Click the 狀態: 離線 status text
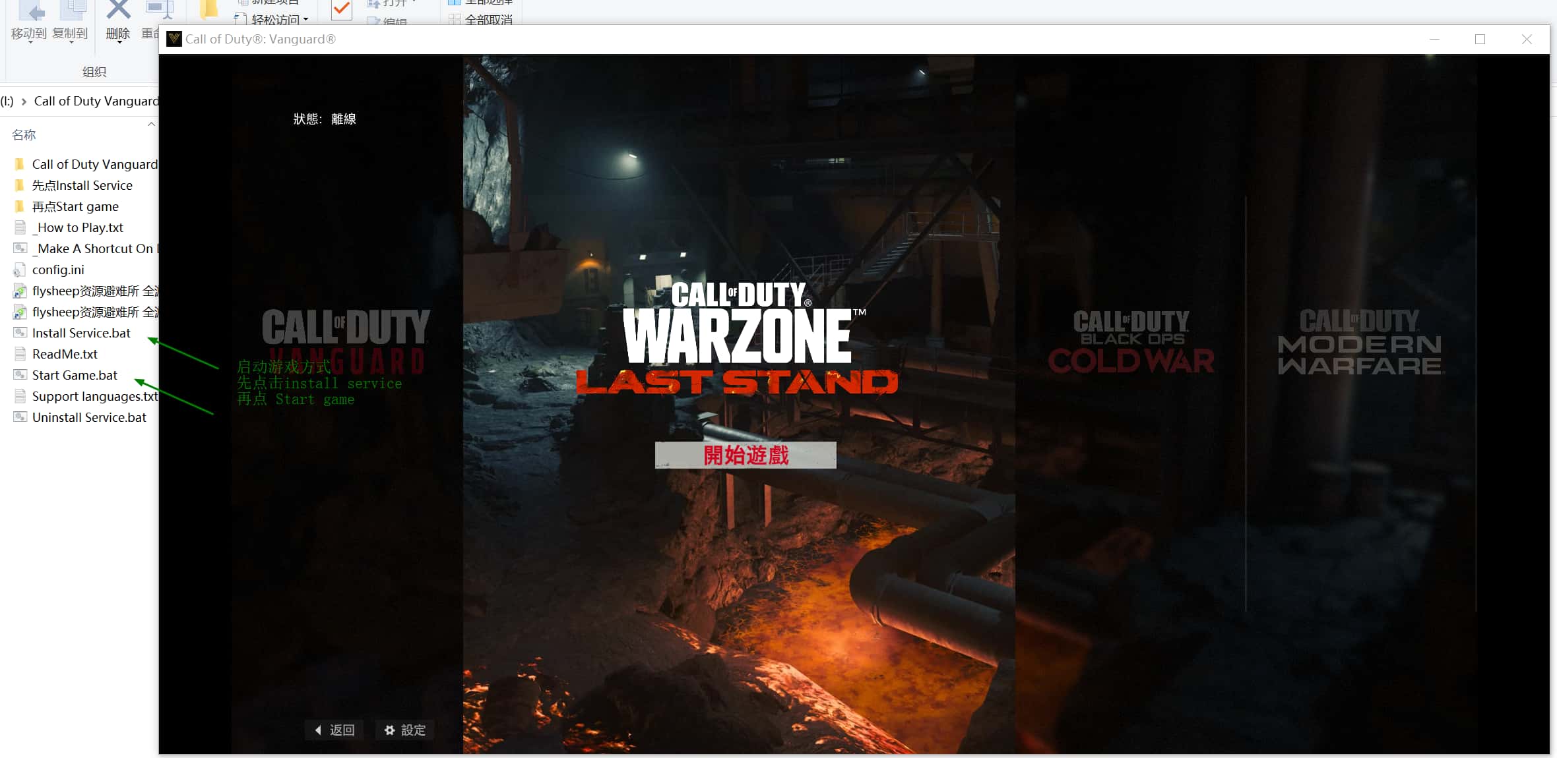 [x=325, y=119]
